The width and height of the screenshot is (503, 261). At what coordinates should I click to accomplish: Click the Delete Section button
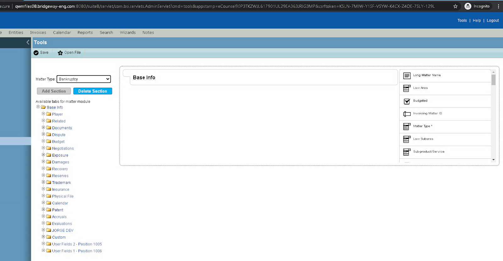coord(93,91)
